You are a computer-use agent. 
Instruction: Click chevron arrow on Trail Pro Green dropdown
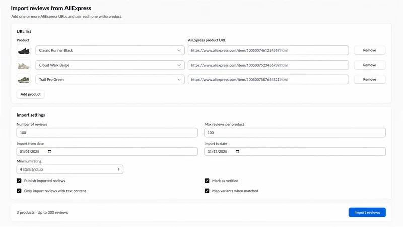coord(179,80)
